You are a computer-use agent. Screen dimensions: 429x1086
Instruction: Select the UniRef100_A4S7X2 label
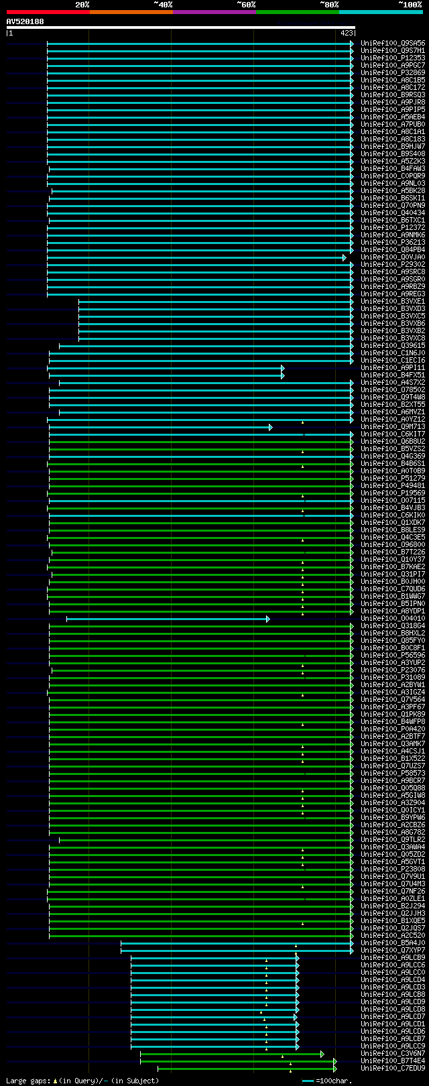coord(393,383)
